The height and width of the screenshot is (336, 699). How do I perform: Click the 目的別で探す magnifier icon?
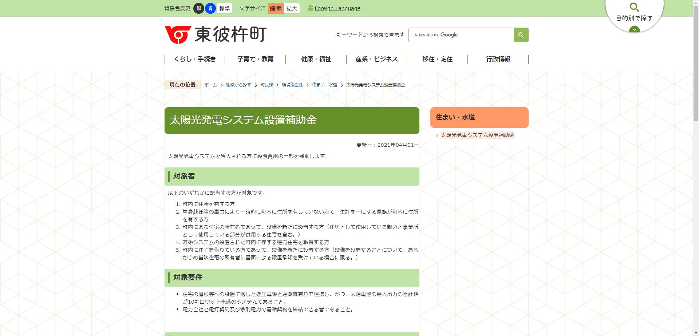click(x=635, y=7)
